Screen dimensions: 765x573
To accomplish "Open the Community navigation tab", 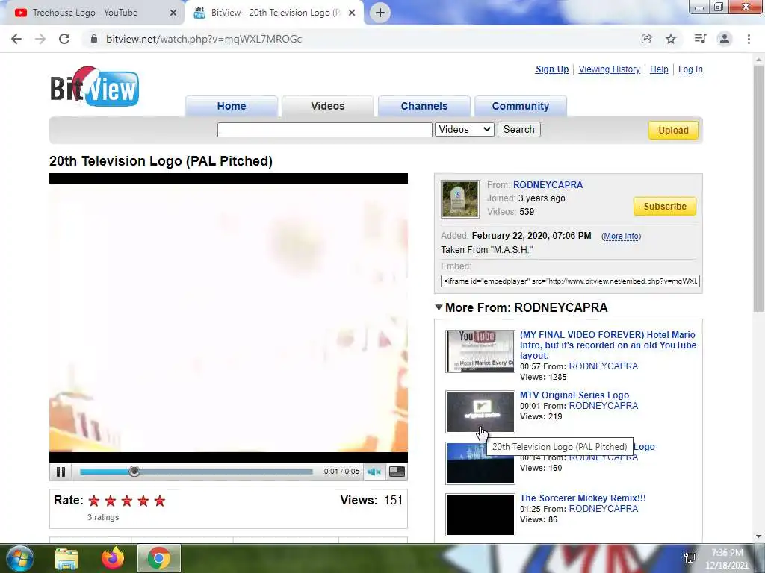I will (x=521, y=106).
